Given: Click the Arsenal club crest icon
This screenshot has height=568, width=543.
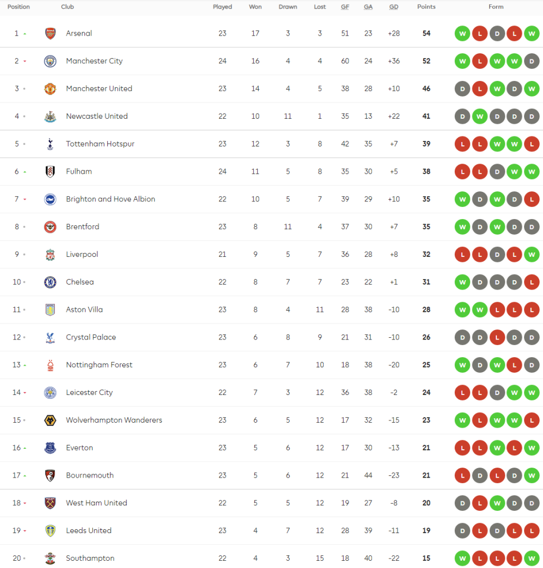Looking at the screenshot, I should (51, 33).
